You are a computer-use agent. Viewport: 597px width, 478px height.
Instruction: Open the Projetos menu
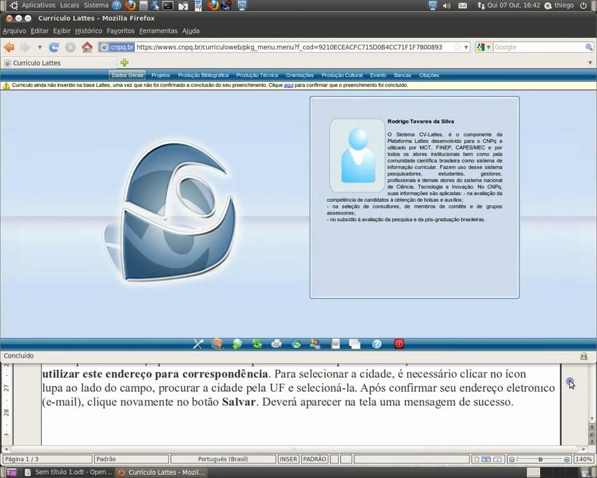tap(161, 75)
